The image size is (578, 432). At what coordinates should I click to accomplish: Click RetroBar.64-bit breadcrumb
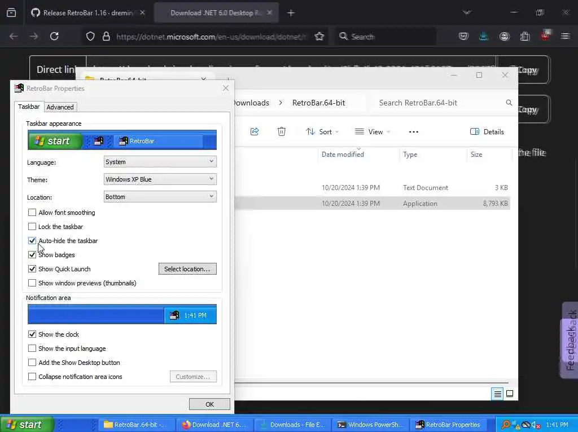(318, 103)
